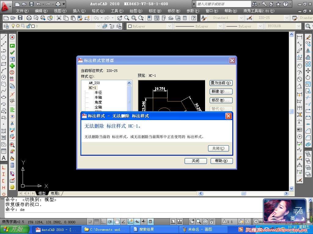The width and height of the screenshot is (313, 234).
Task: Click the 置为当前(U) button
Action: pos(221,83)
